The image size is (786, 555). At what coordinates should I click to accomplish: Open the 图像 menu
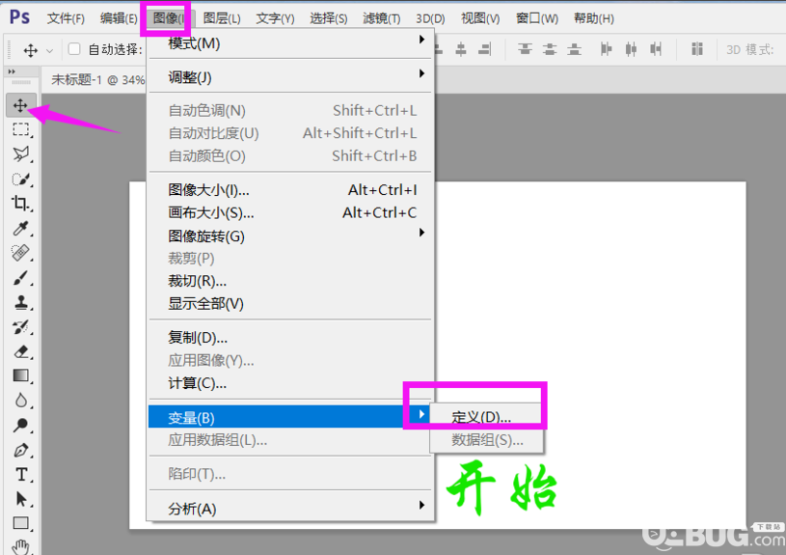point(169,18)
